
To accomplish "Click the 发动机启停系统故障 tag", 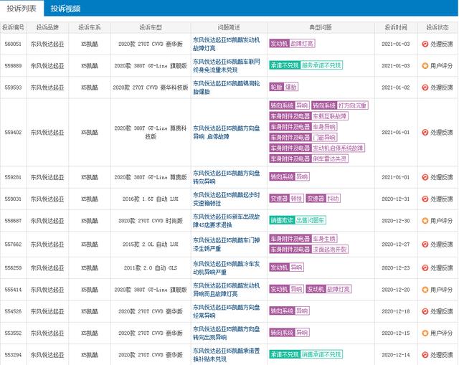I will (317, 148).
